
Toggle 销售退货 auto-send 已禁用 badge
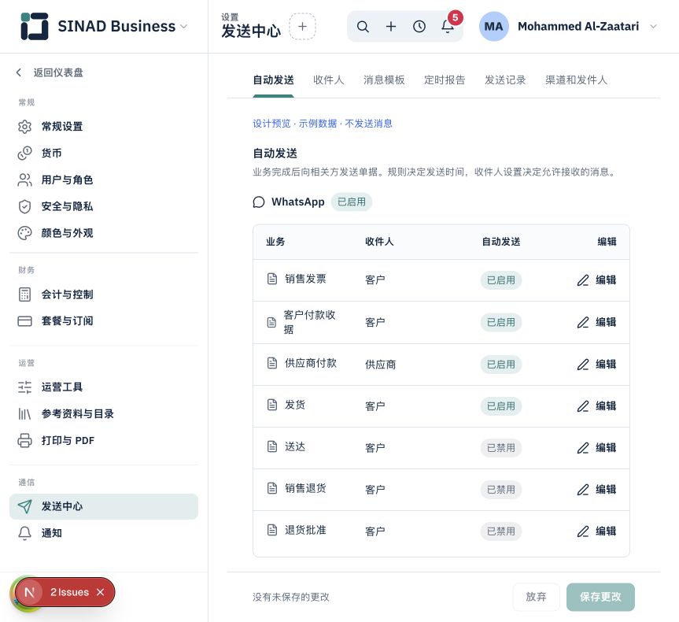pyautogui.click(x=501, y=490)
